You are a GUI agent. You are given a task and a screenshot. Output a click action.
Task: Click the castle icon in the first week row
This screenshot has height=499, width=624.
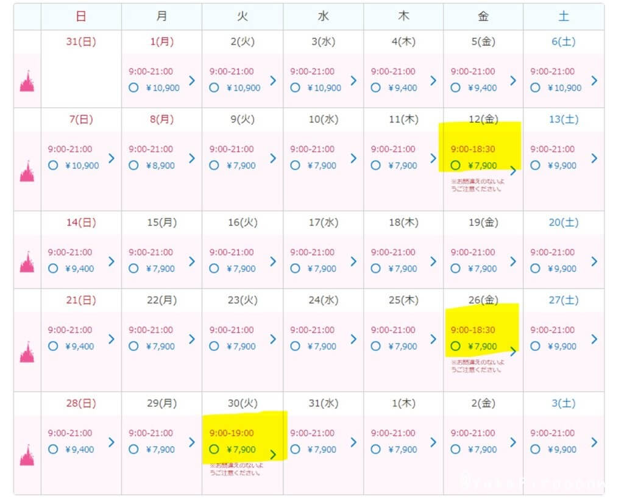(27, 81)
